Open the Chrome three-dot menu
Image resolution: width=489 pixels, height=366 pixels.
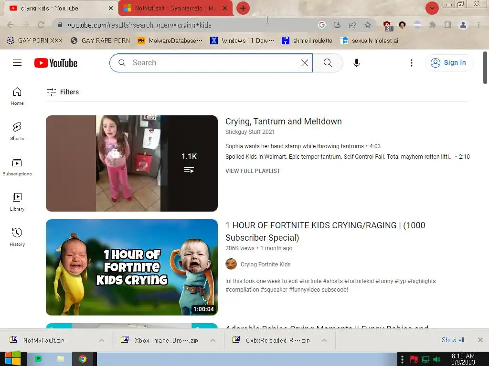[x=478, y=25]
